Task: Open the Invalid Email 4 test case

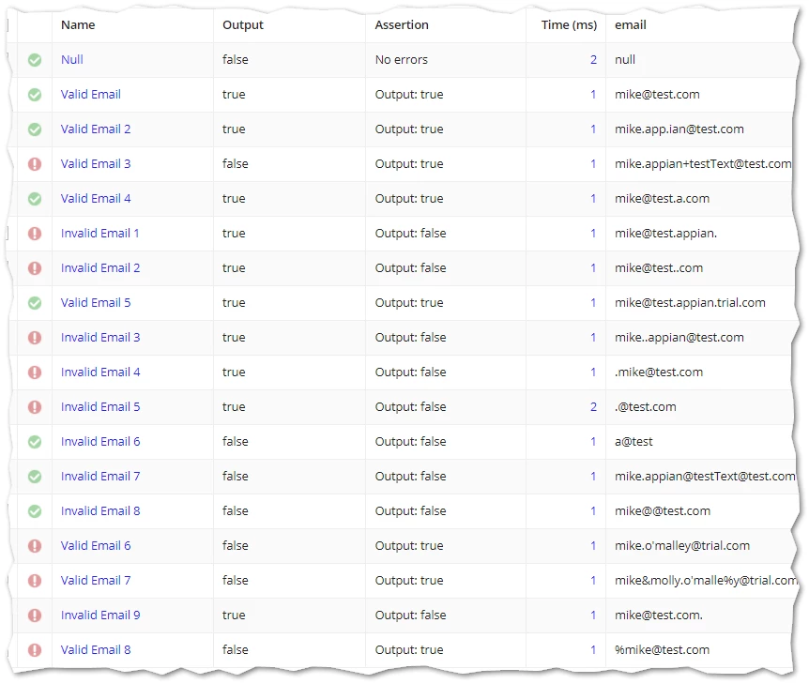Action: tap(100, 372)
